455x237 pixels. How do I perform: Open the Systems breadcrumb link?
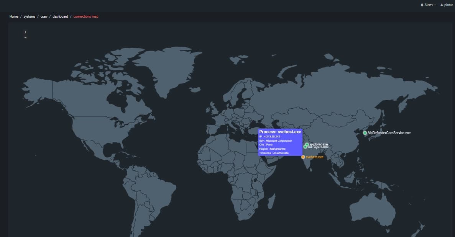click(x=30, y=16)
